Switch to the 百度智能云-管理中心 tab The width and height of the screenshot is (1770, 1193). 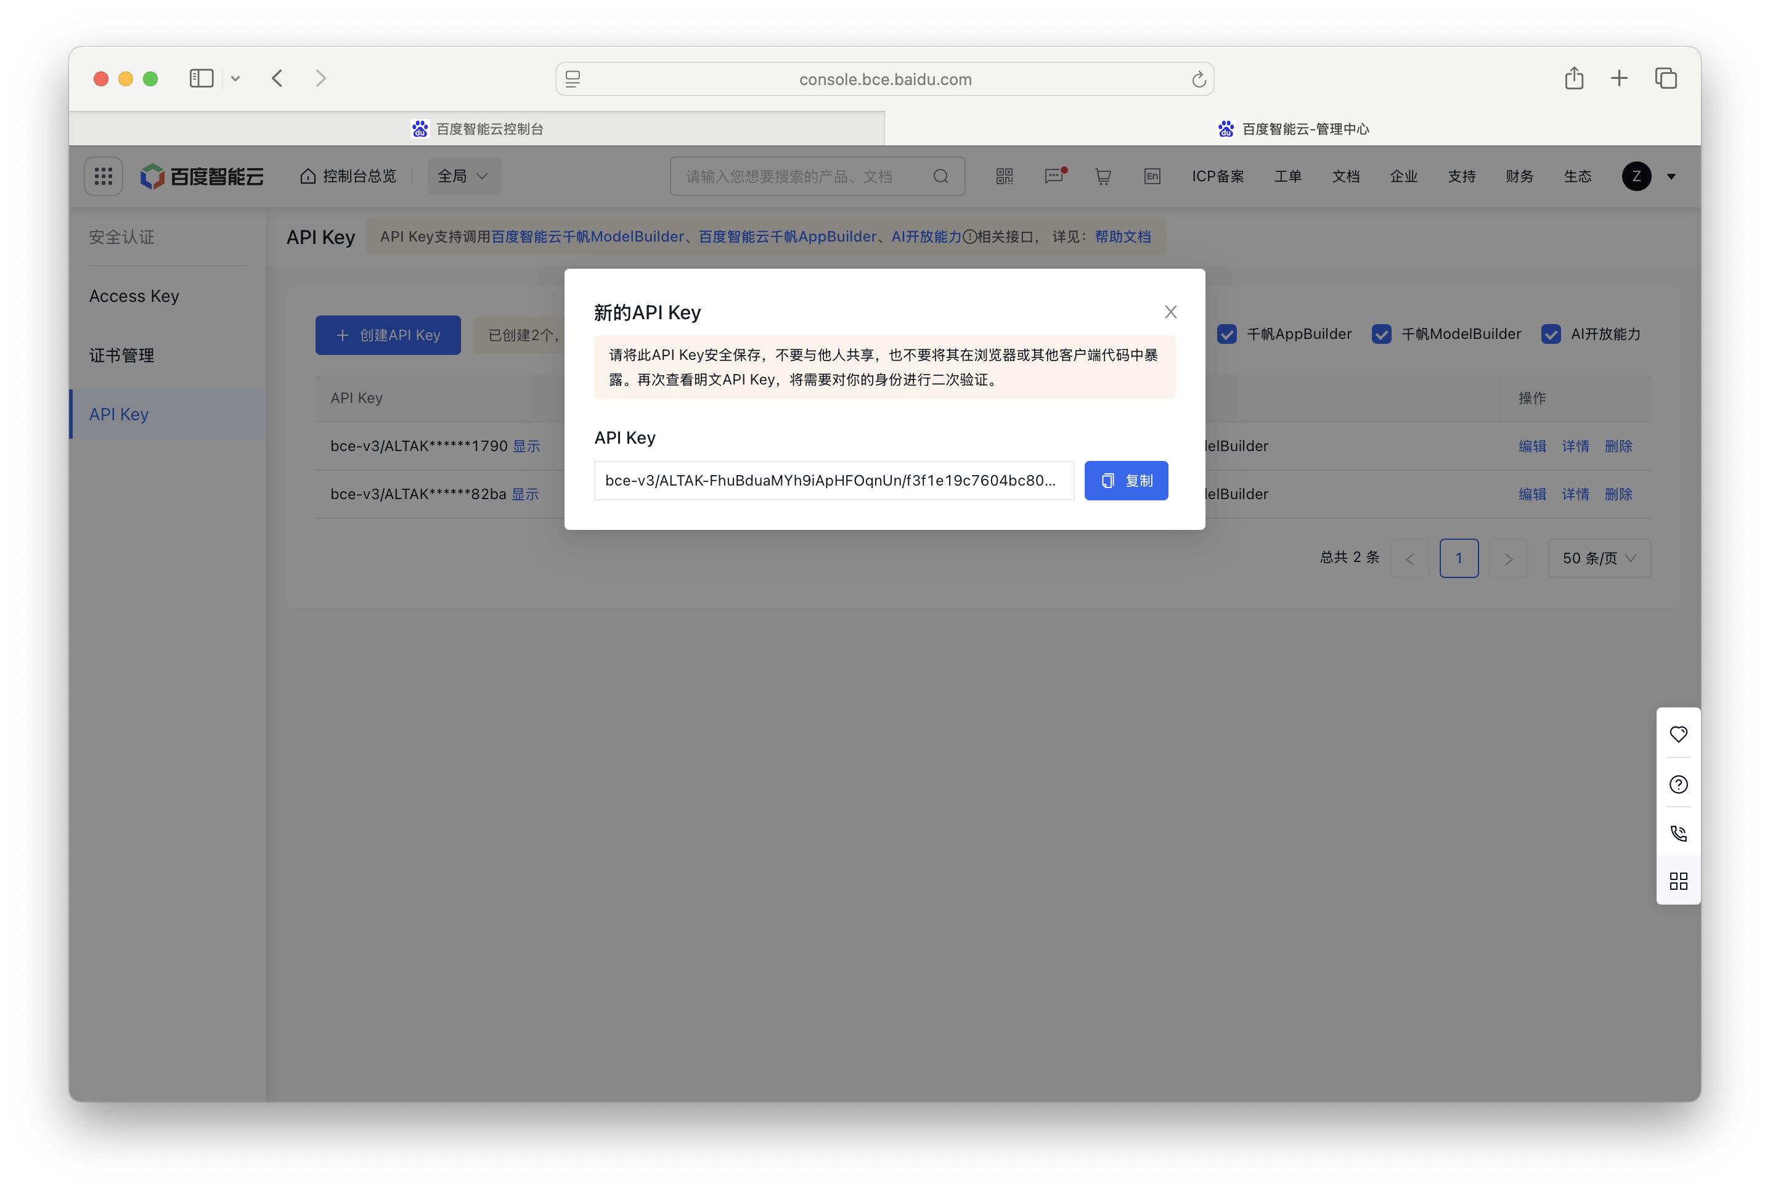coord(1292,128)
